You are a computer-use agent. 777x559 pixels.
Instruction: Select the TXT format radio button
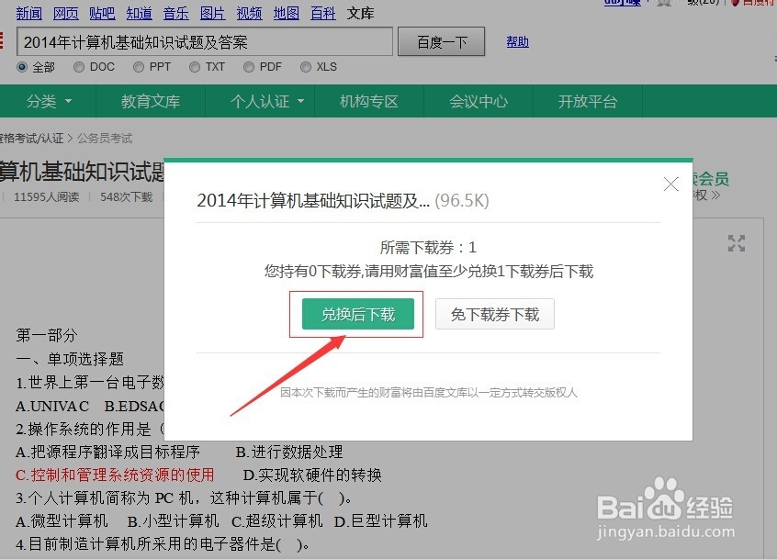(x=195, y=67)
